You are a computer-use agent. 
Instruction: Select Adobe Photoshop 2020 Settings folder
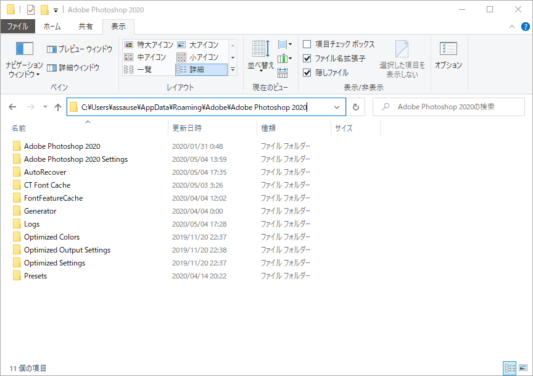(70, 159)
